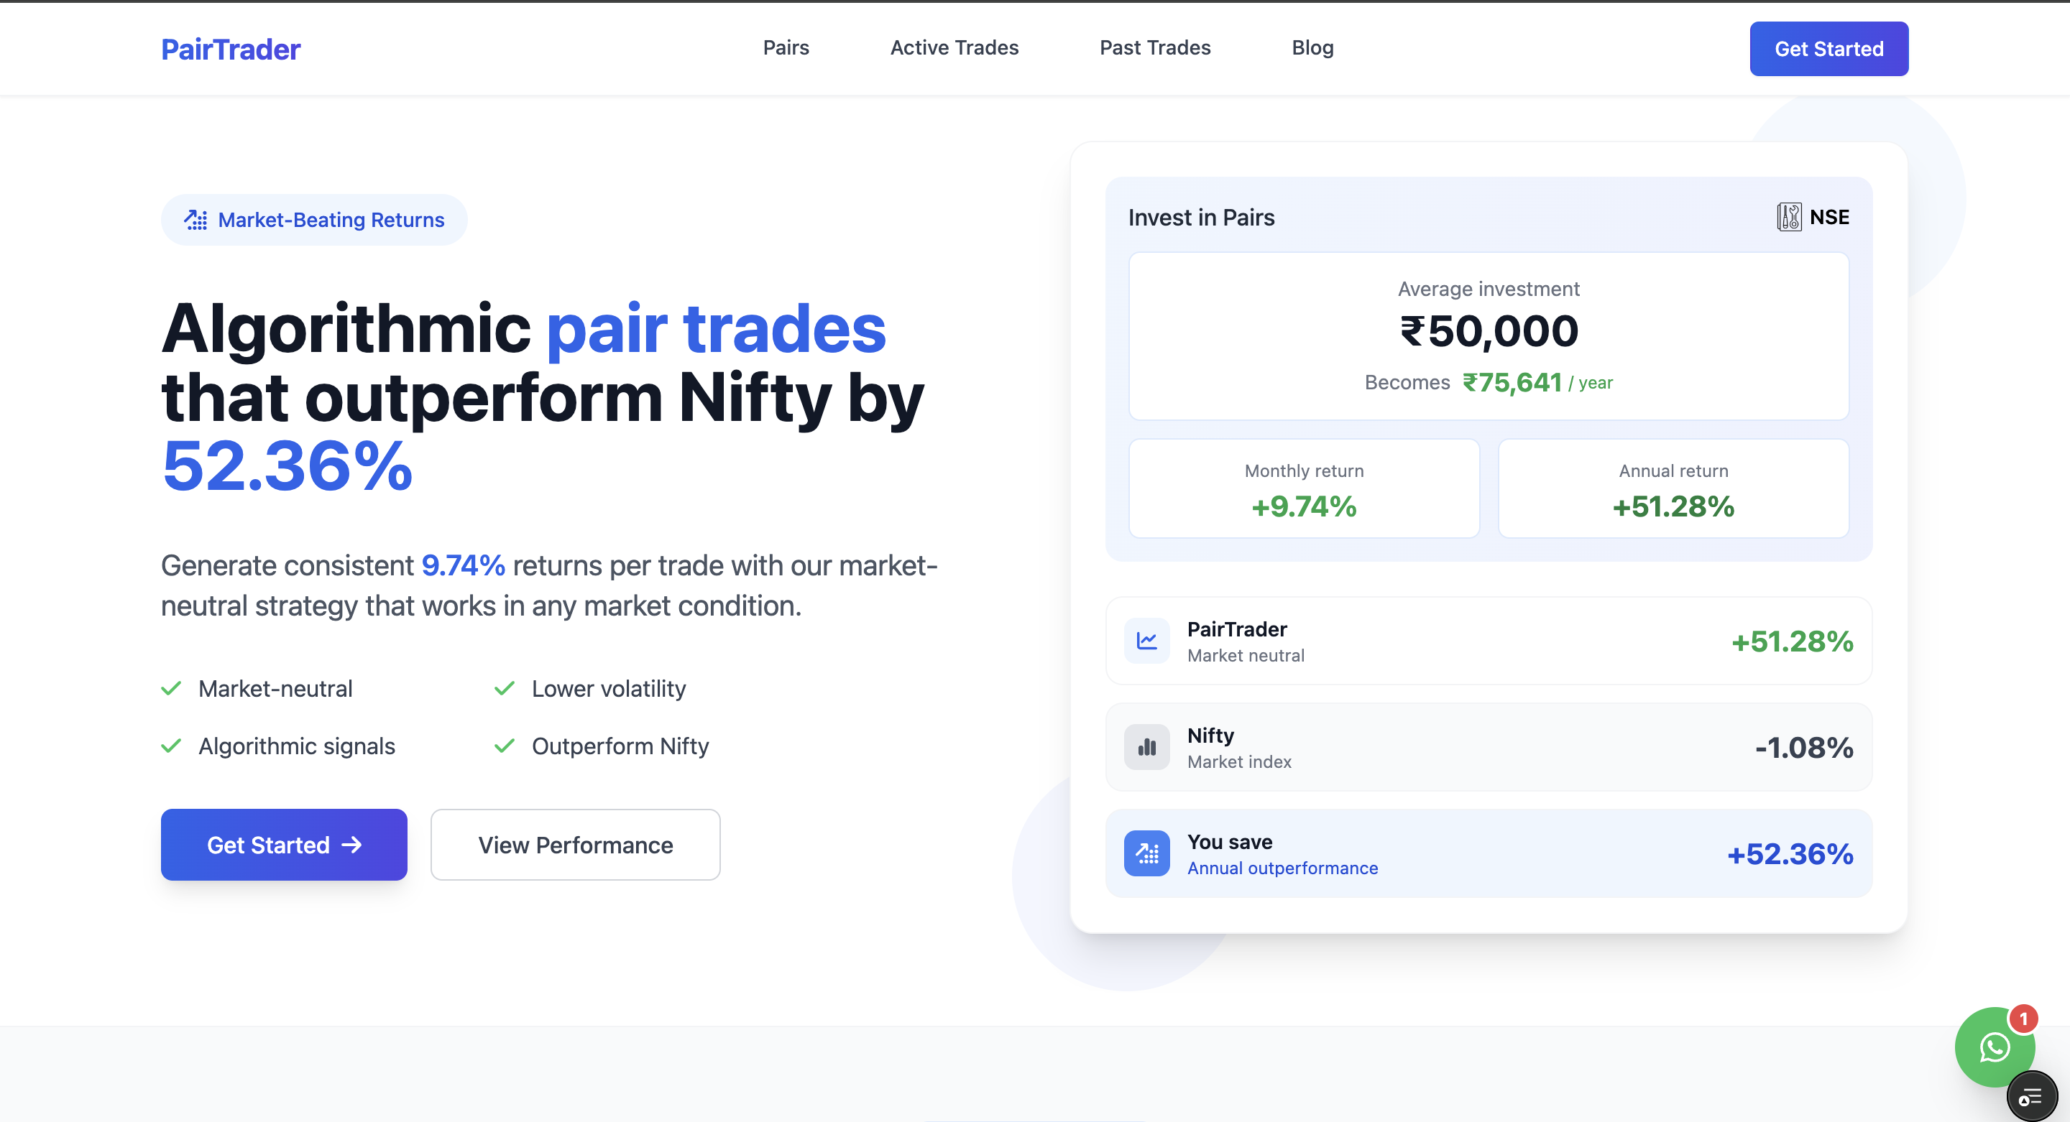Click the Nifty market index bar chart icon
2070x1122 pixels.
1146,746
